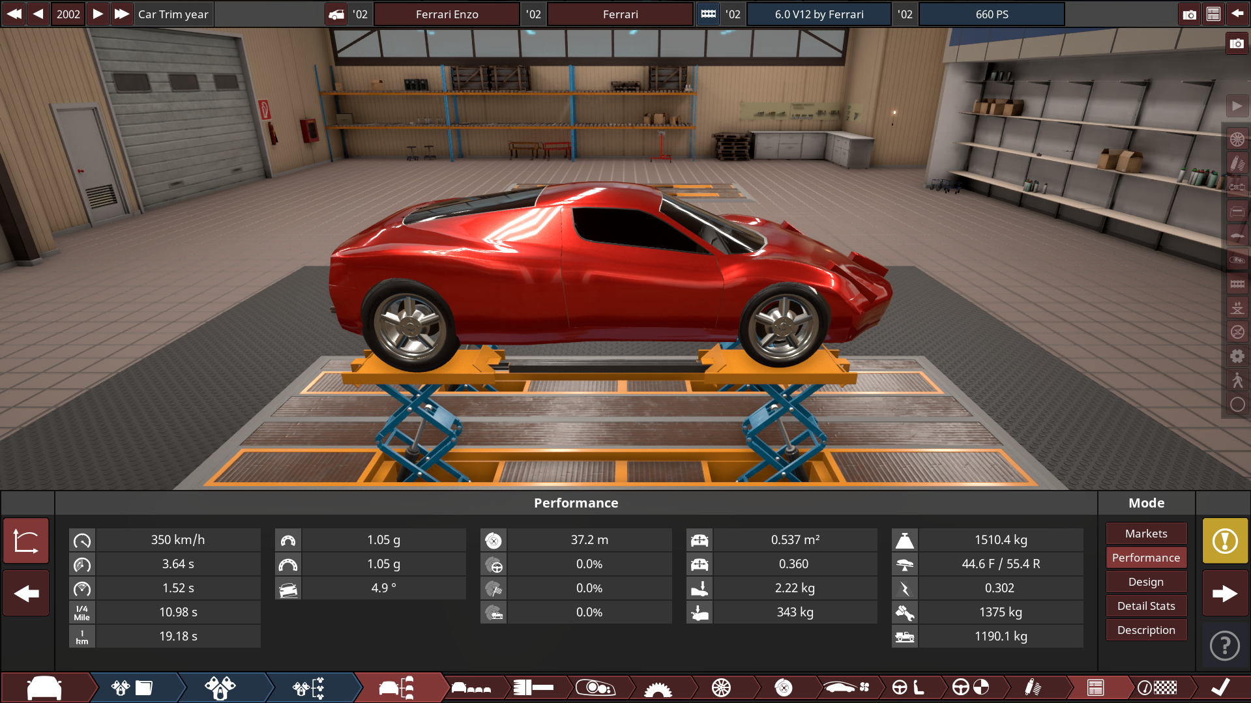The image size is (1251, 703).
Task: Click the braking distance 37.2 m value
Action: point(589,539)
